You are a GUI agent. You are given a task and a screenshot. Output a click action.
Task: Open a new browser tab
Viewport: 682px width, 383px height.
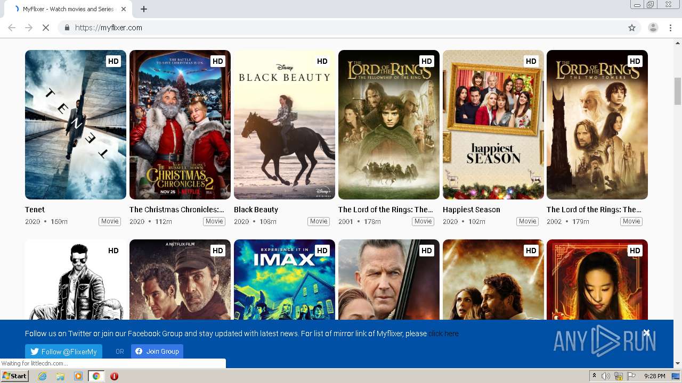pos(144,9)
